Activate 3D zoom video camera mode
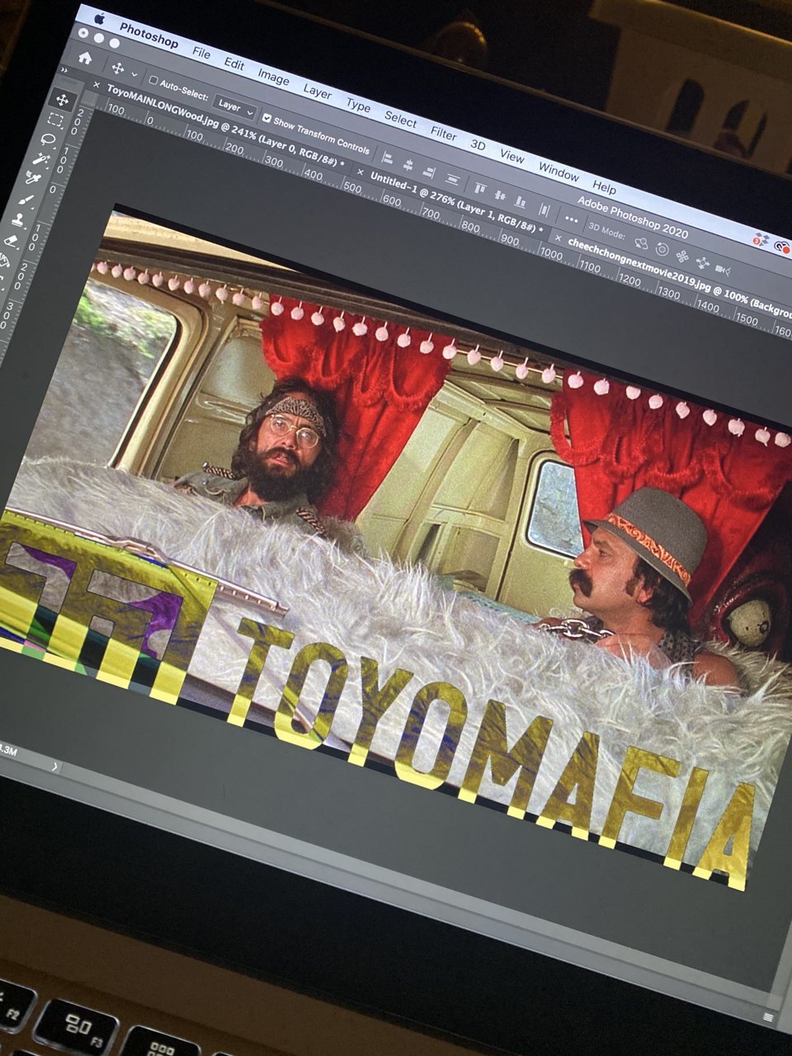792x1056 pixels. [x=724, y=269]
